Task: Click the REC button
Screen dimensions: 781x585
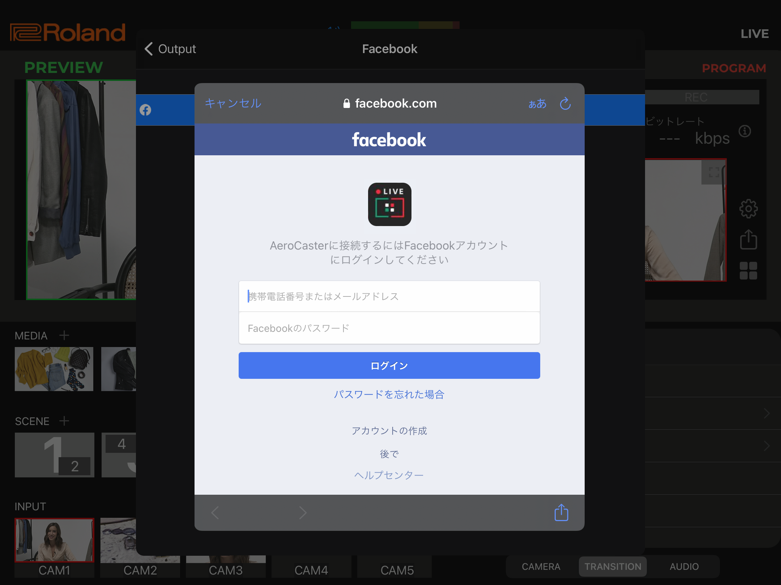Action: (702, 97)
